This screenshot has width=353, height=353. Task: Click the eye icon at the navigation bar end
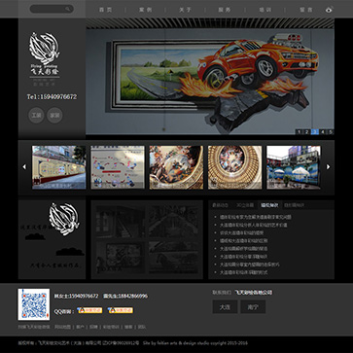[329, 10]
